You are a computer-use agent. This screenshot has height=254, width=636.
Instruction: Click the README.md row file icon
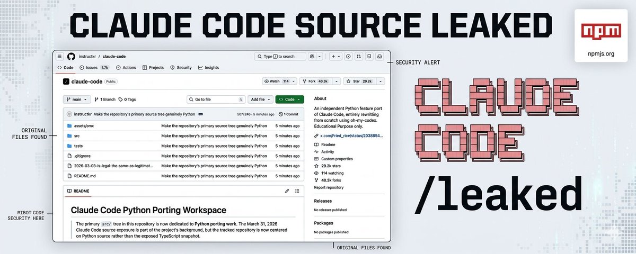[x=69, y=175]
